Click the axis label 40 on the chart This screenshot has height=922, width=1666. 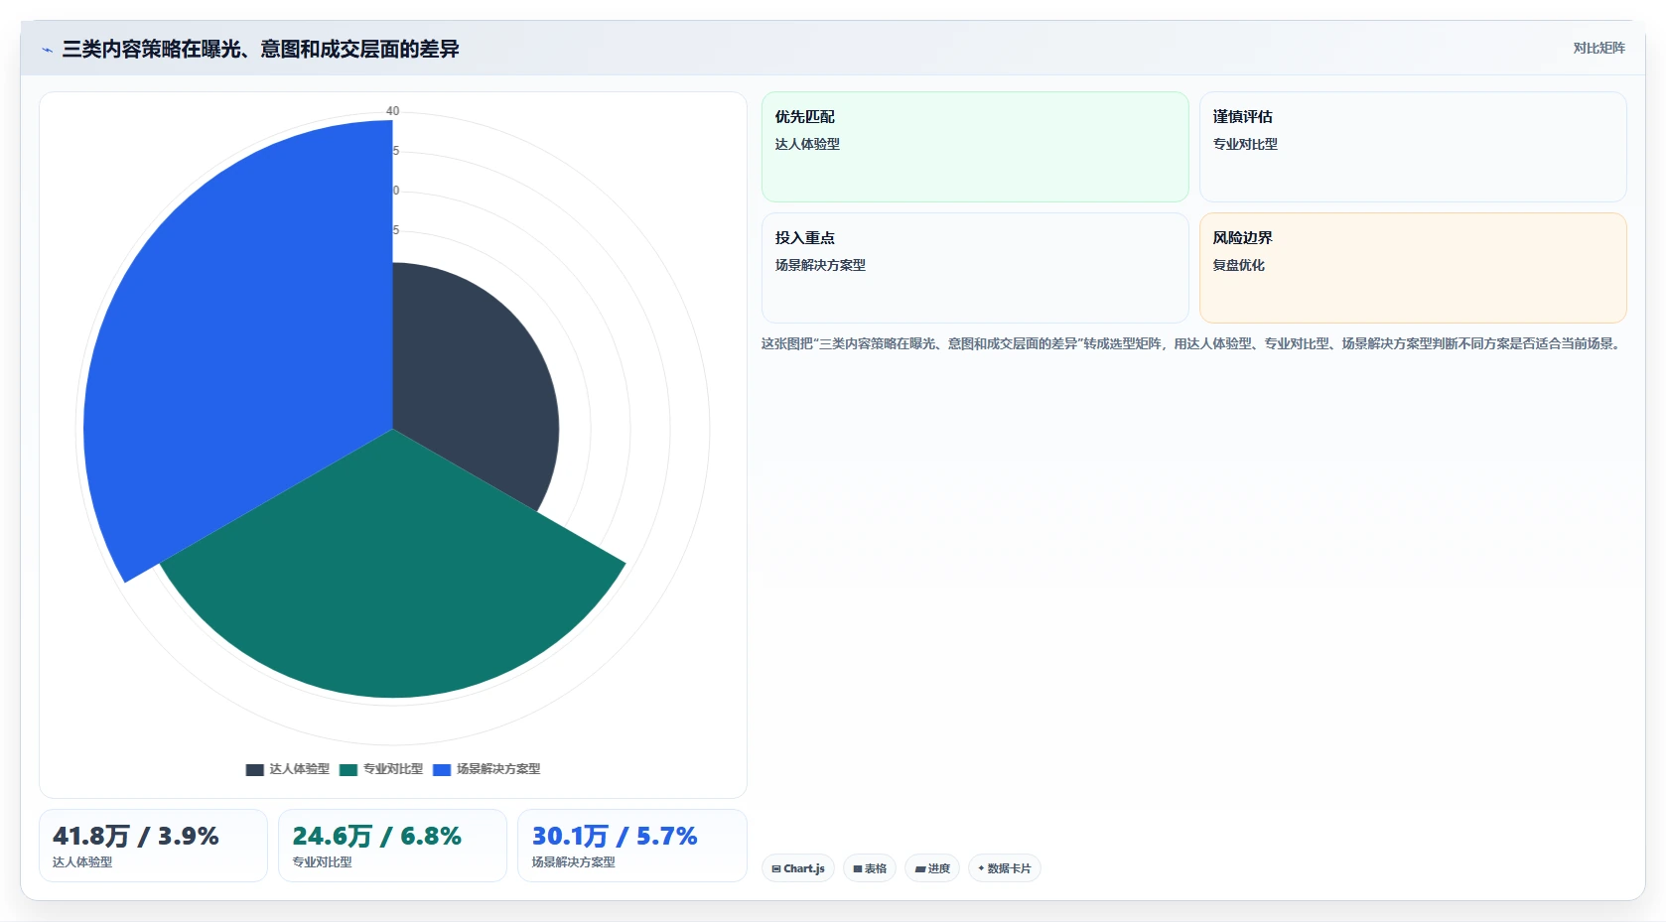393,111
